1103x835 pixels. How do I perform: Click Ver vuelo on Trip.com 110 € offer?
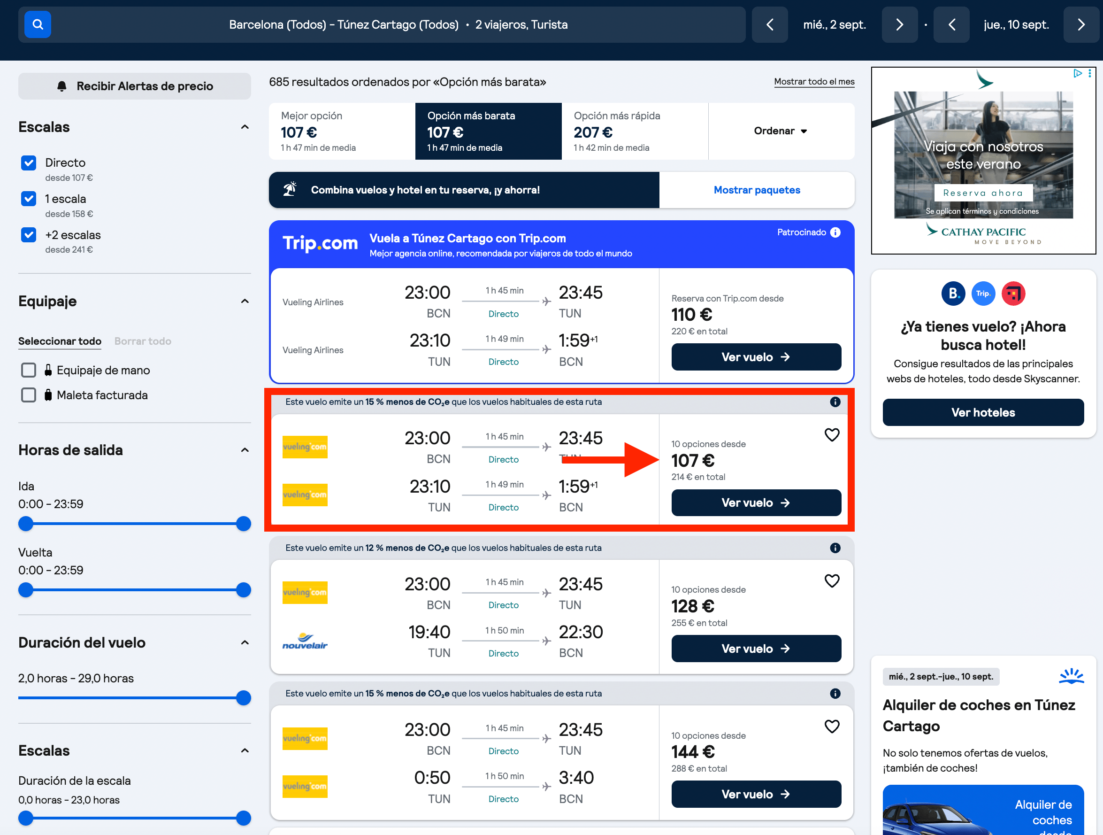tap(756, 357)
